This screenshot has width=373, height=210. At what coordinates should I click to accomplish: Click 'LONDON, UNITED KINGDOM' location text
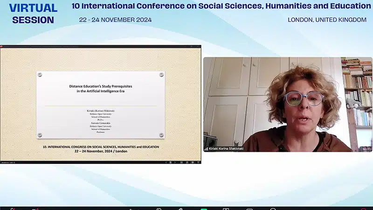click(x=327, y=20)
